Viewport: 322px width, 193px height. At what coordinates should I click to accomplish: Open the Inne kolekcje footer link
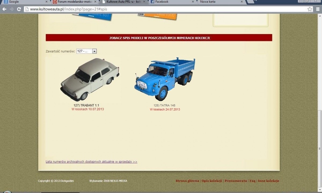click(268, 181)
